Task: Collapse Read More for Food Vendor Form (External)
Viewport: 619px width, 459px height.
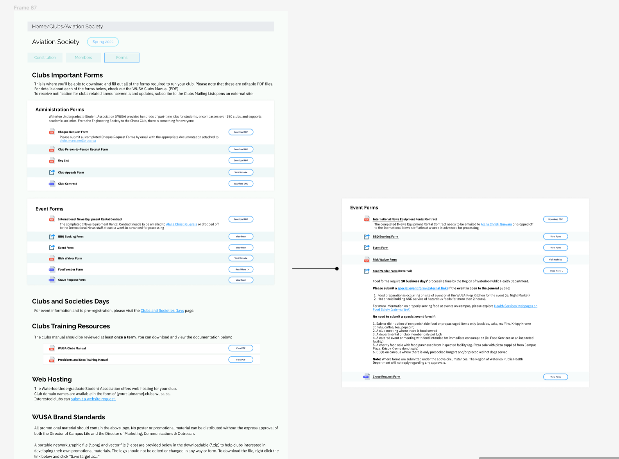Action: tap(556, 271)
